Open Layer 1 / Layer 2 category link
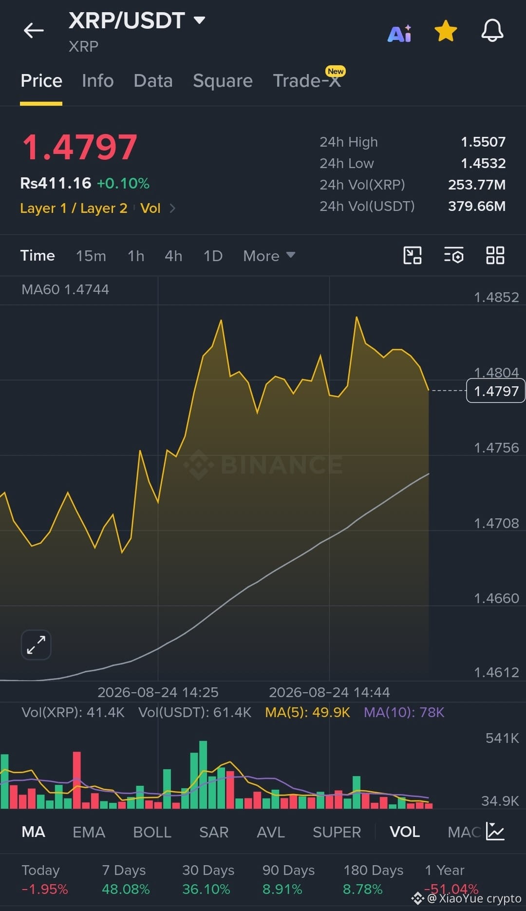 pyautogui.click(x=74, y=209)
